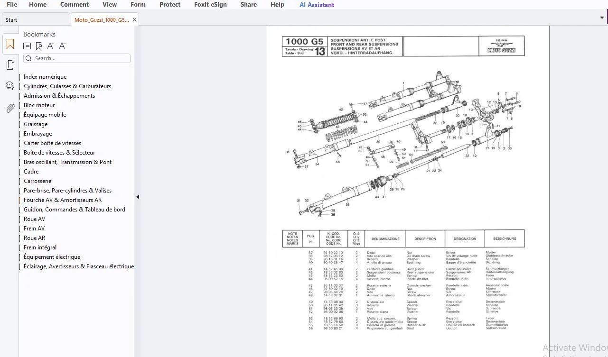The image size is (608, 357).
Task: Open the AI Assistant tab
Action: pos(317,5)
